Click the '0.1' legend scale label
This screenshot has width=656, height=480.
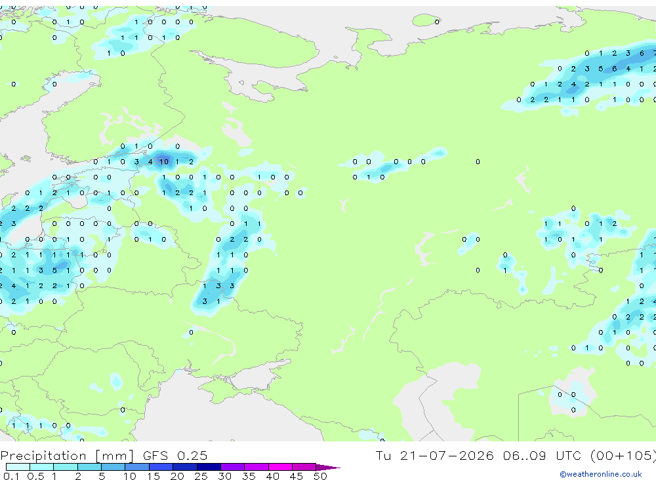coord(11,476)
